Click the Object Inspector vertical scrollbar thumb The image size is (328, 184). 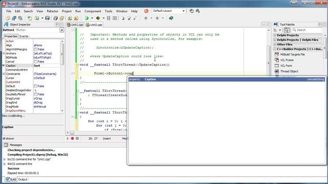(x=62, y=54)
